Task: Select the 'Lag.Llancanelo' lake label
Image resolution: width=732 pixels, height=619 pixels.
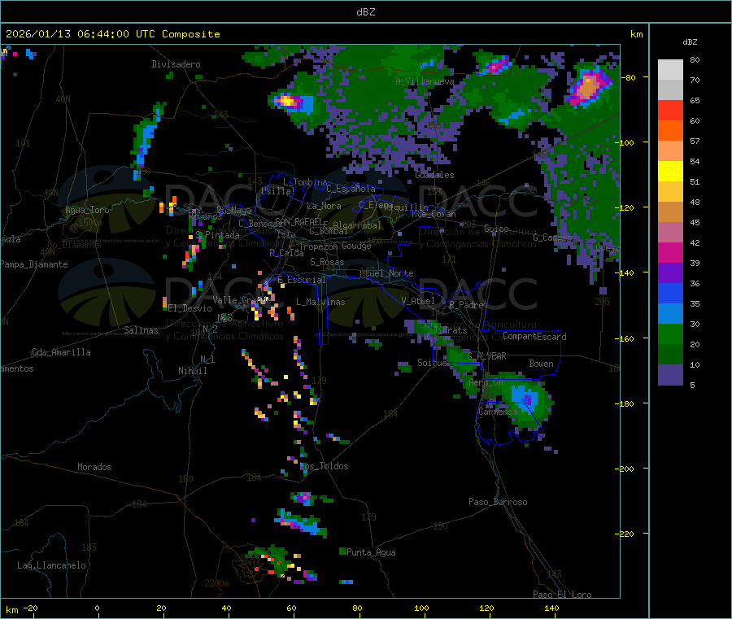Action: (52, 565)
